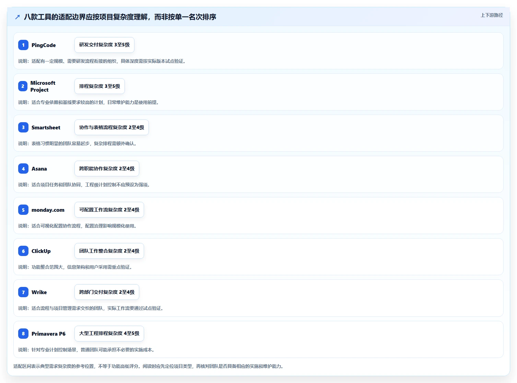This screenshot has height=383, width=517.
Task: Click number badge 8 for Primavera P6
Action: (x=23, y=334)
